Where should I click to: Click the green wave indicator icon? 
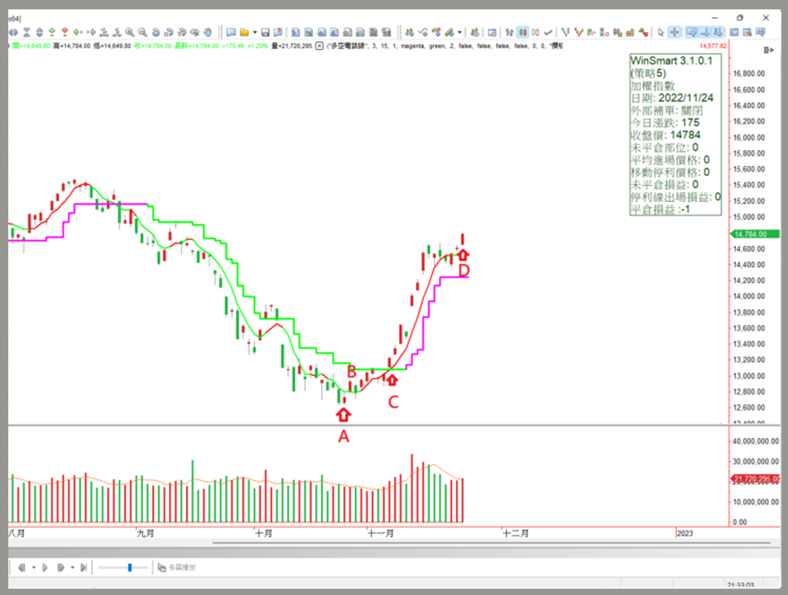pos(423,33)
